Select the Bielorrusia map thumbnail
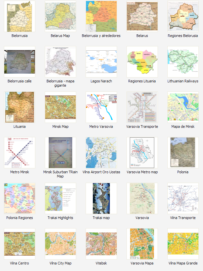This screenshot has height=271, width=203. pyautogui.click(x=19, y=16)
